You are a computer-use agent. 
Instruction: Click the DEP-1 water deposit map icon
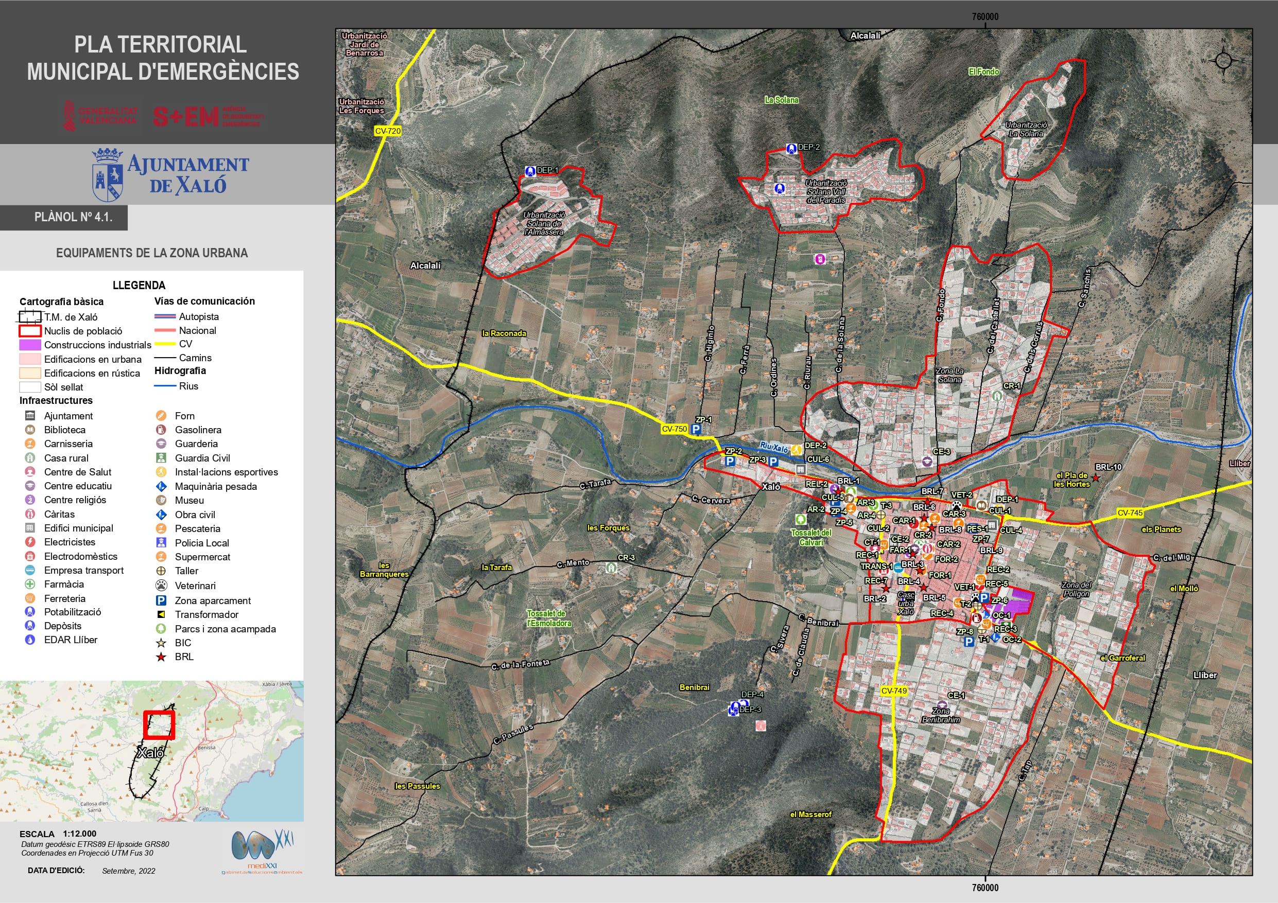(530, 171)
